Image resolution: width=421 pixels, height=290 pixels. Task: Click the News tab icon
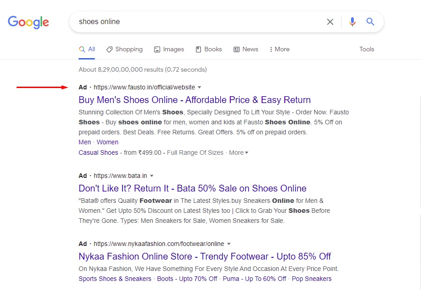pos(236,49)
